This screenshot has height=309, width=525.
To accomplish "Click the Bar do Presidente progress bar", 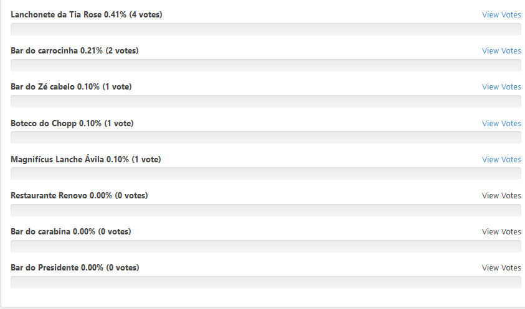I will click(266, 283).
